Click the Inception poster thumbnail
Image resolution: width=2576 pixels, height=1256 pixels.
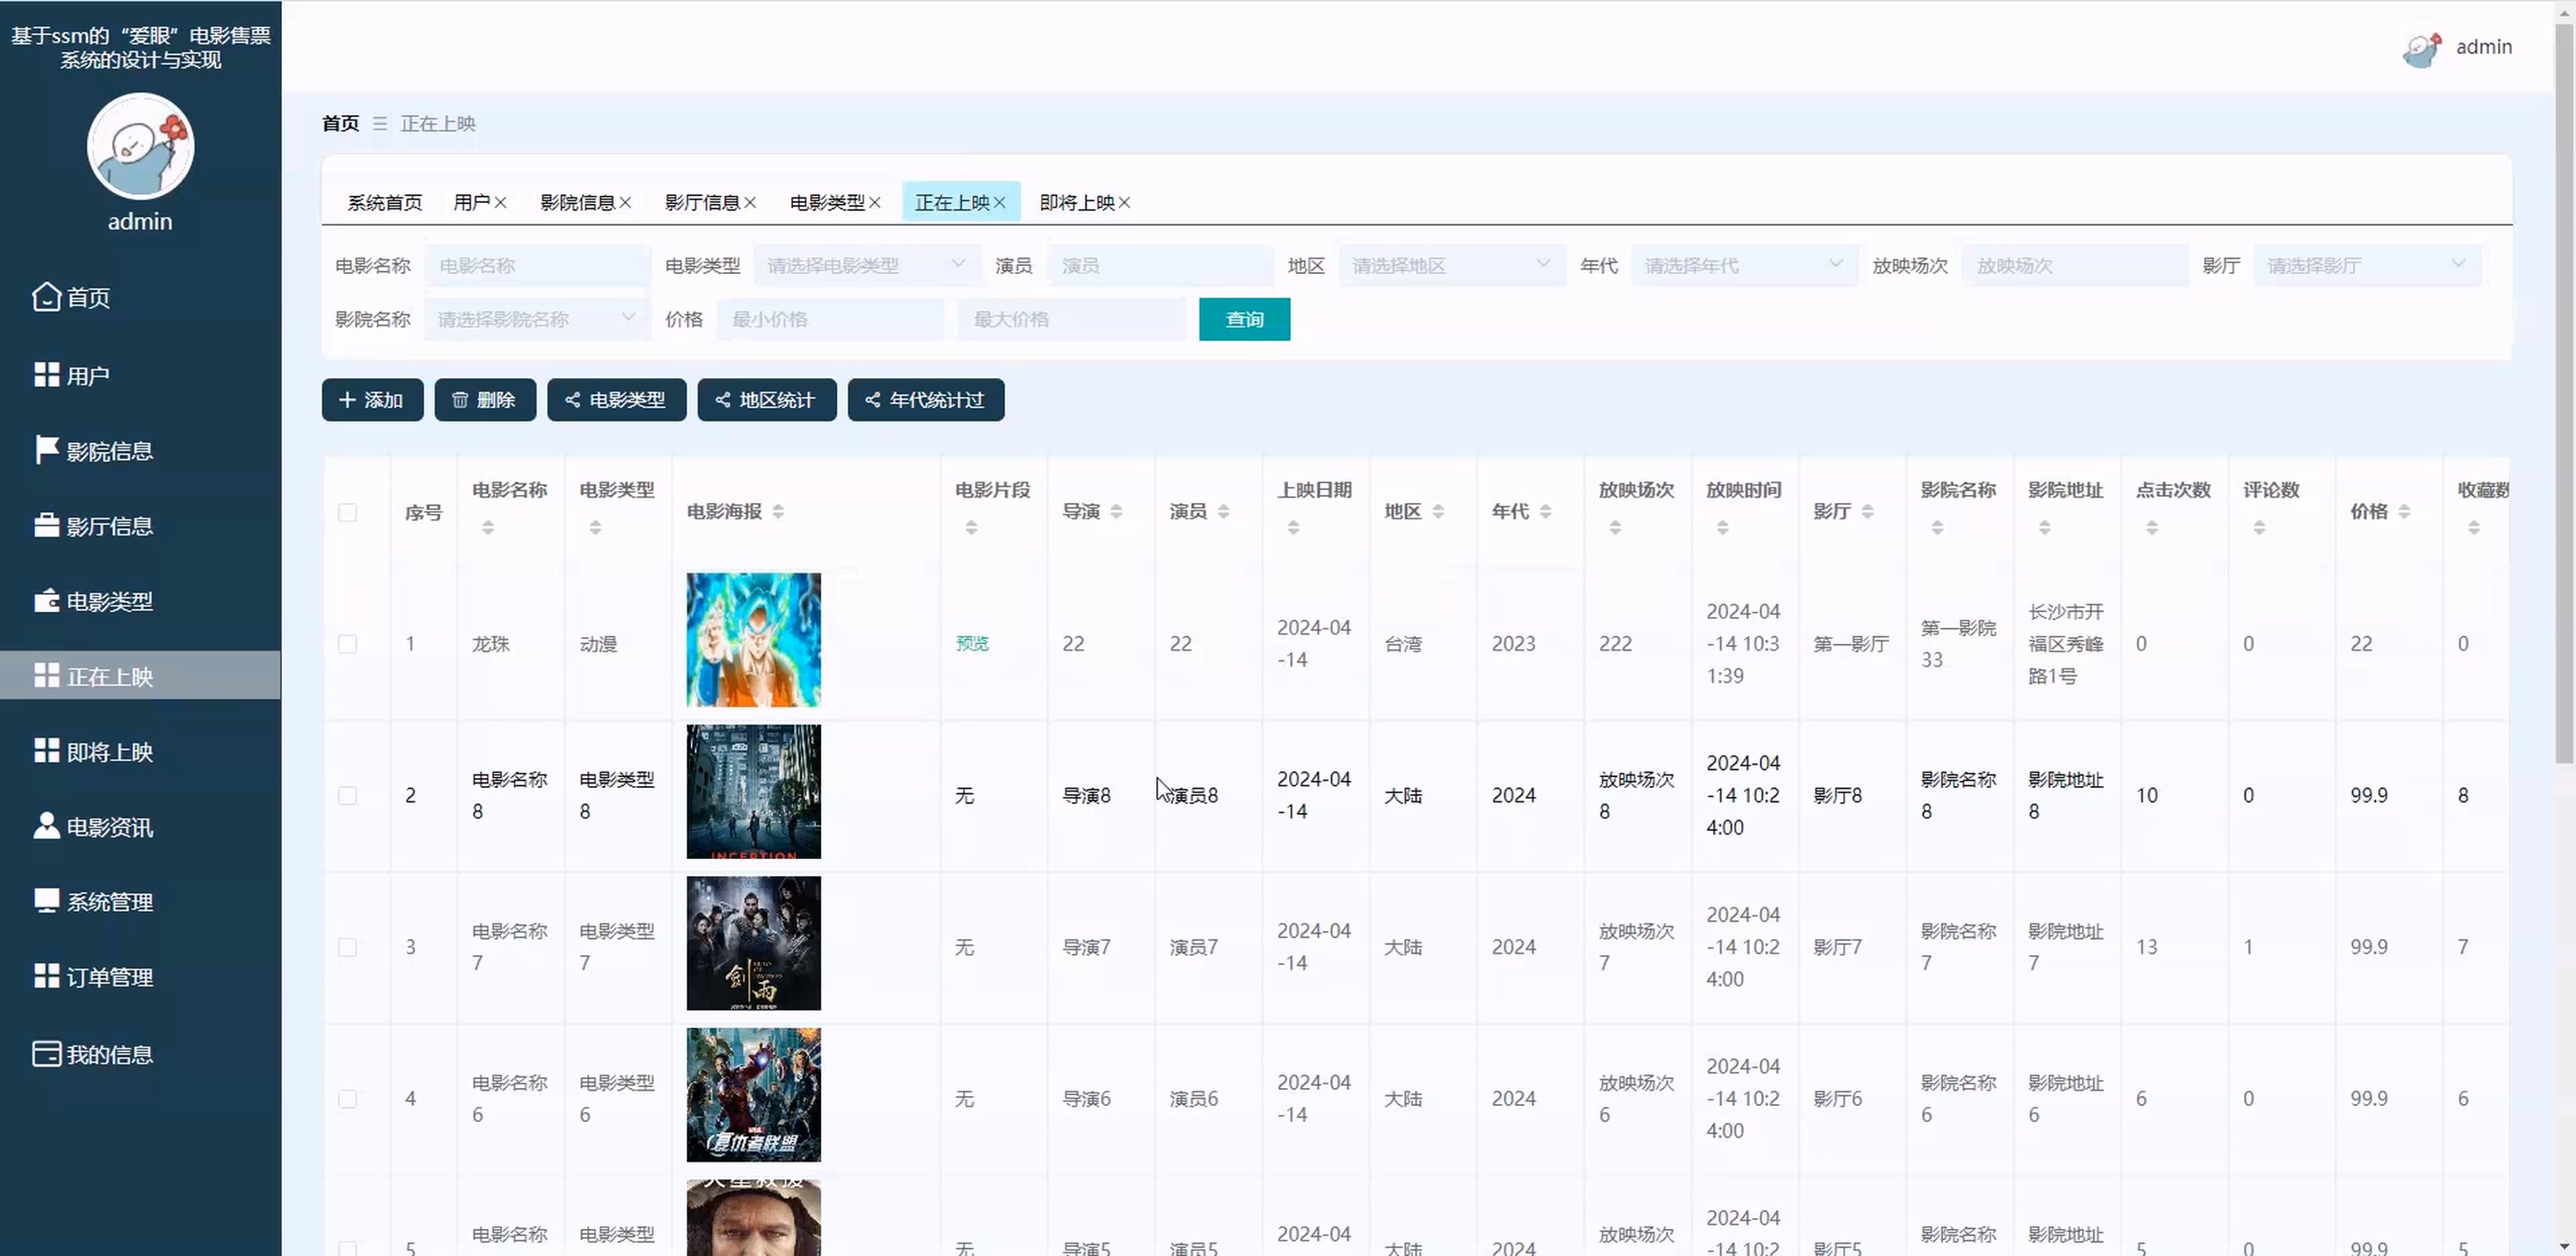tap(753, 792)
